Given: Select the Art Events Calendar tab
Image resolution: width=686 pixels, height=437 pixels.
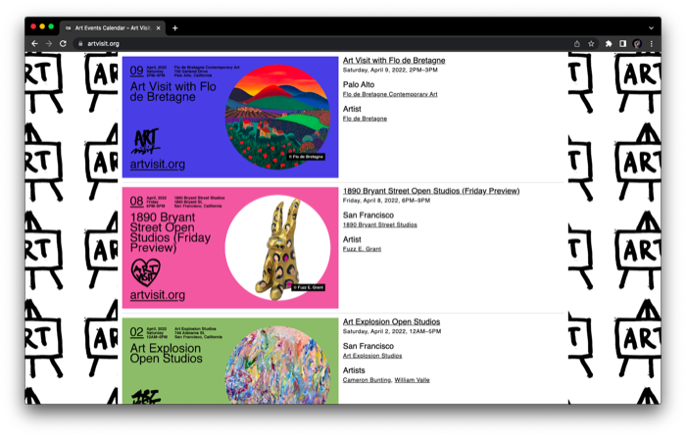Looking at the screenshot, I should (113, 27).
